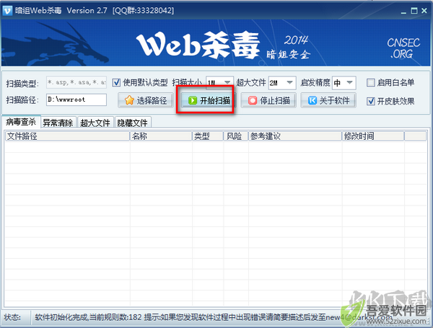Click the scan path field D:\wwwroot

(x=76, y=99)
